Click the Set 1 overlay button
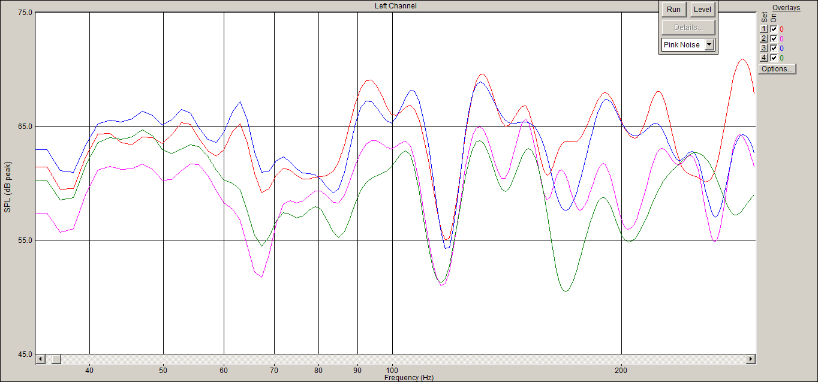 [x=764, y=29]
